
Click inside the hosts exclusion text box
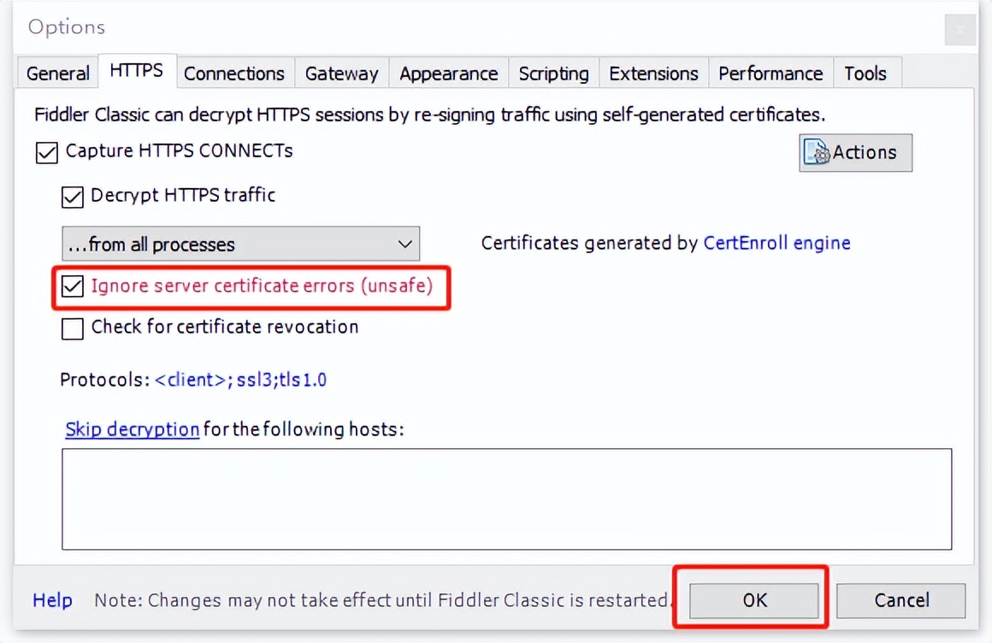(506, 498)
